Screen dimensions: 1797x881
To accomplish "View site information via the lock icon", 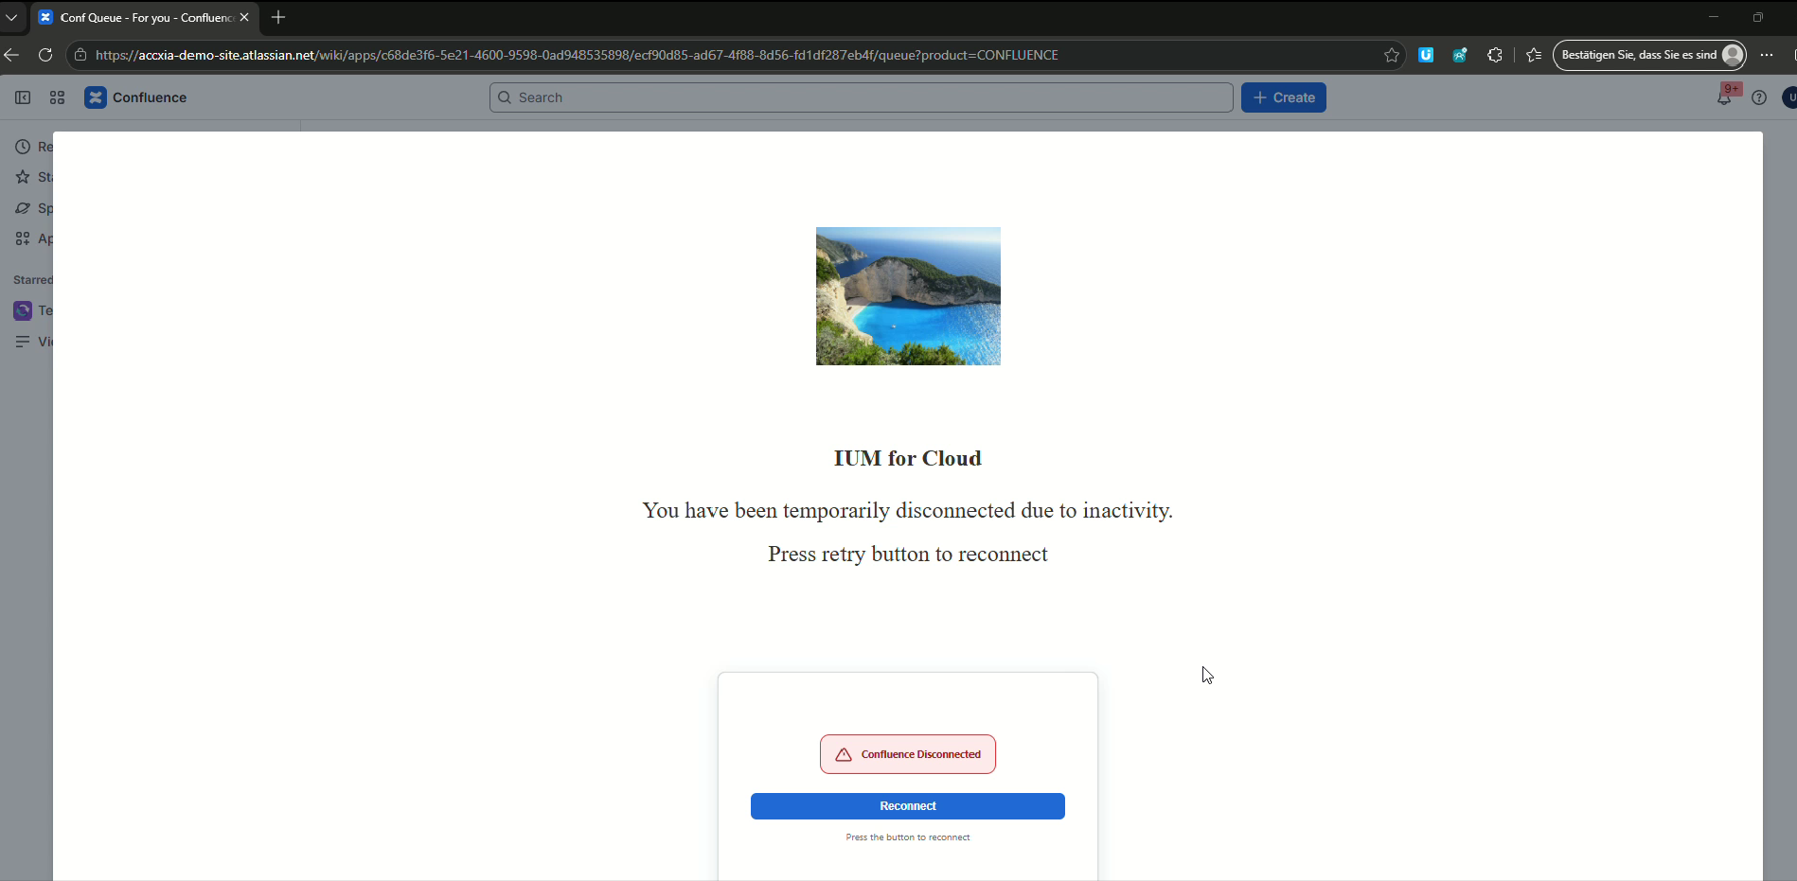I will click(80, 55).
